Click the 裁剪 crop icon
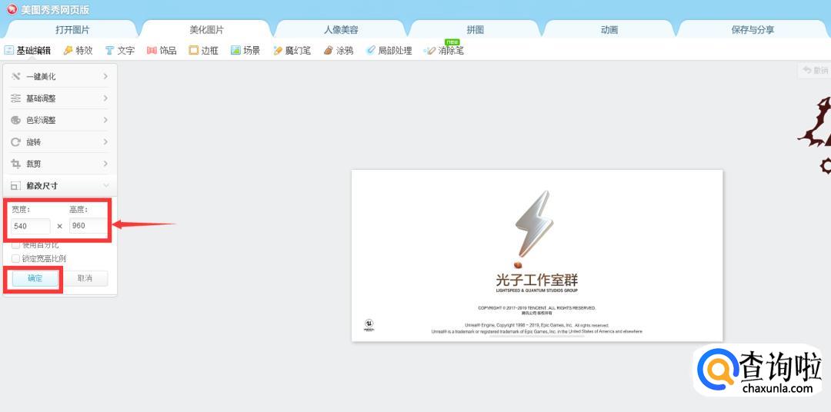Image resolution: width=831 pixels, height=412 pixels. (x=16, y=164)
